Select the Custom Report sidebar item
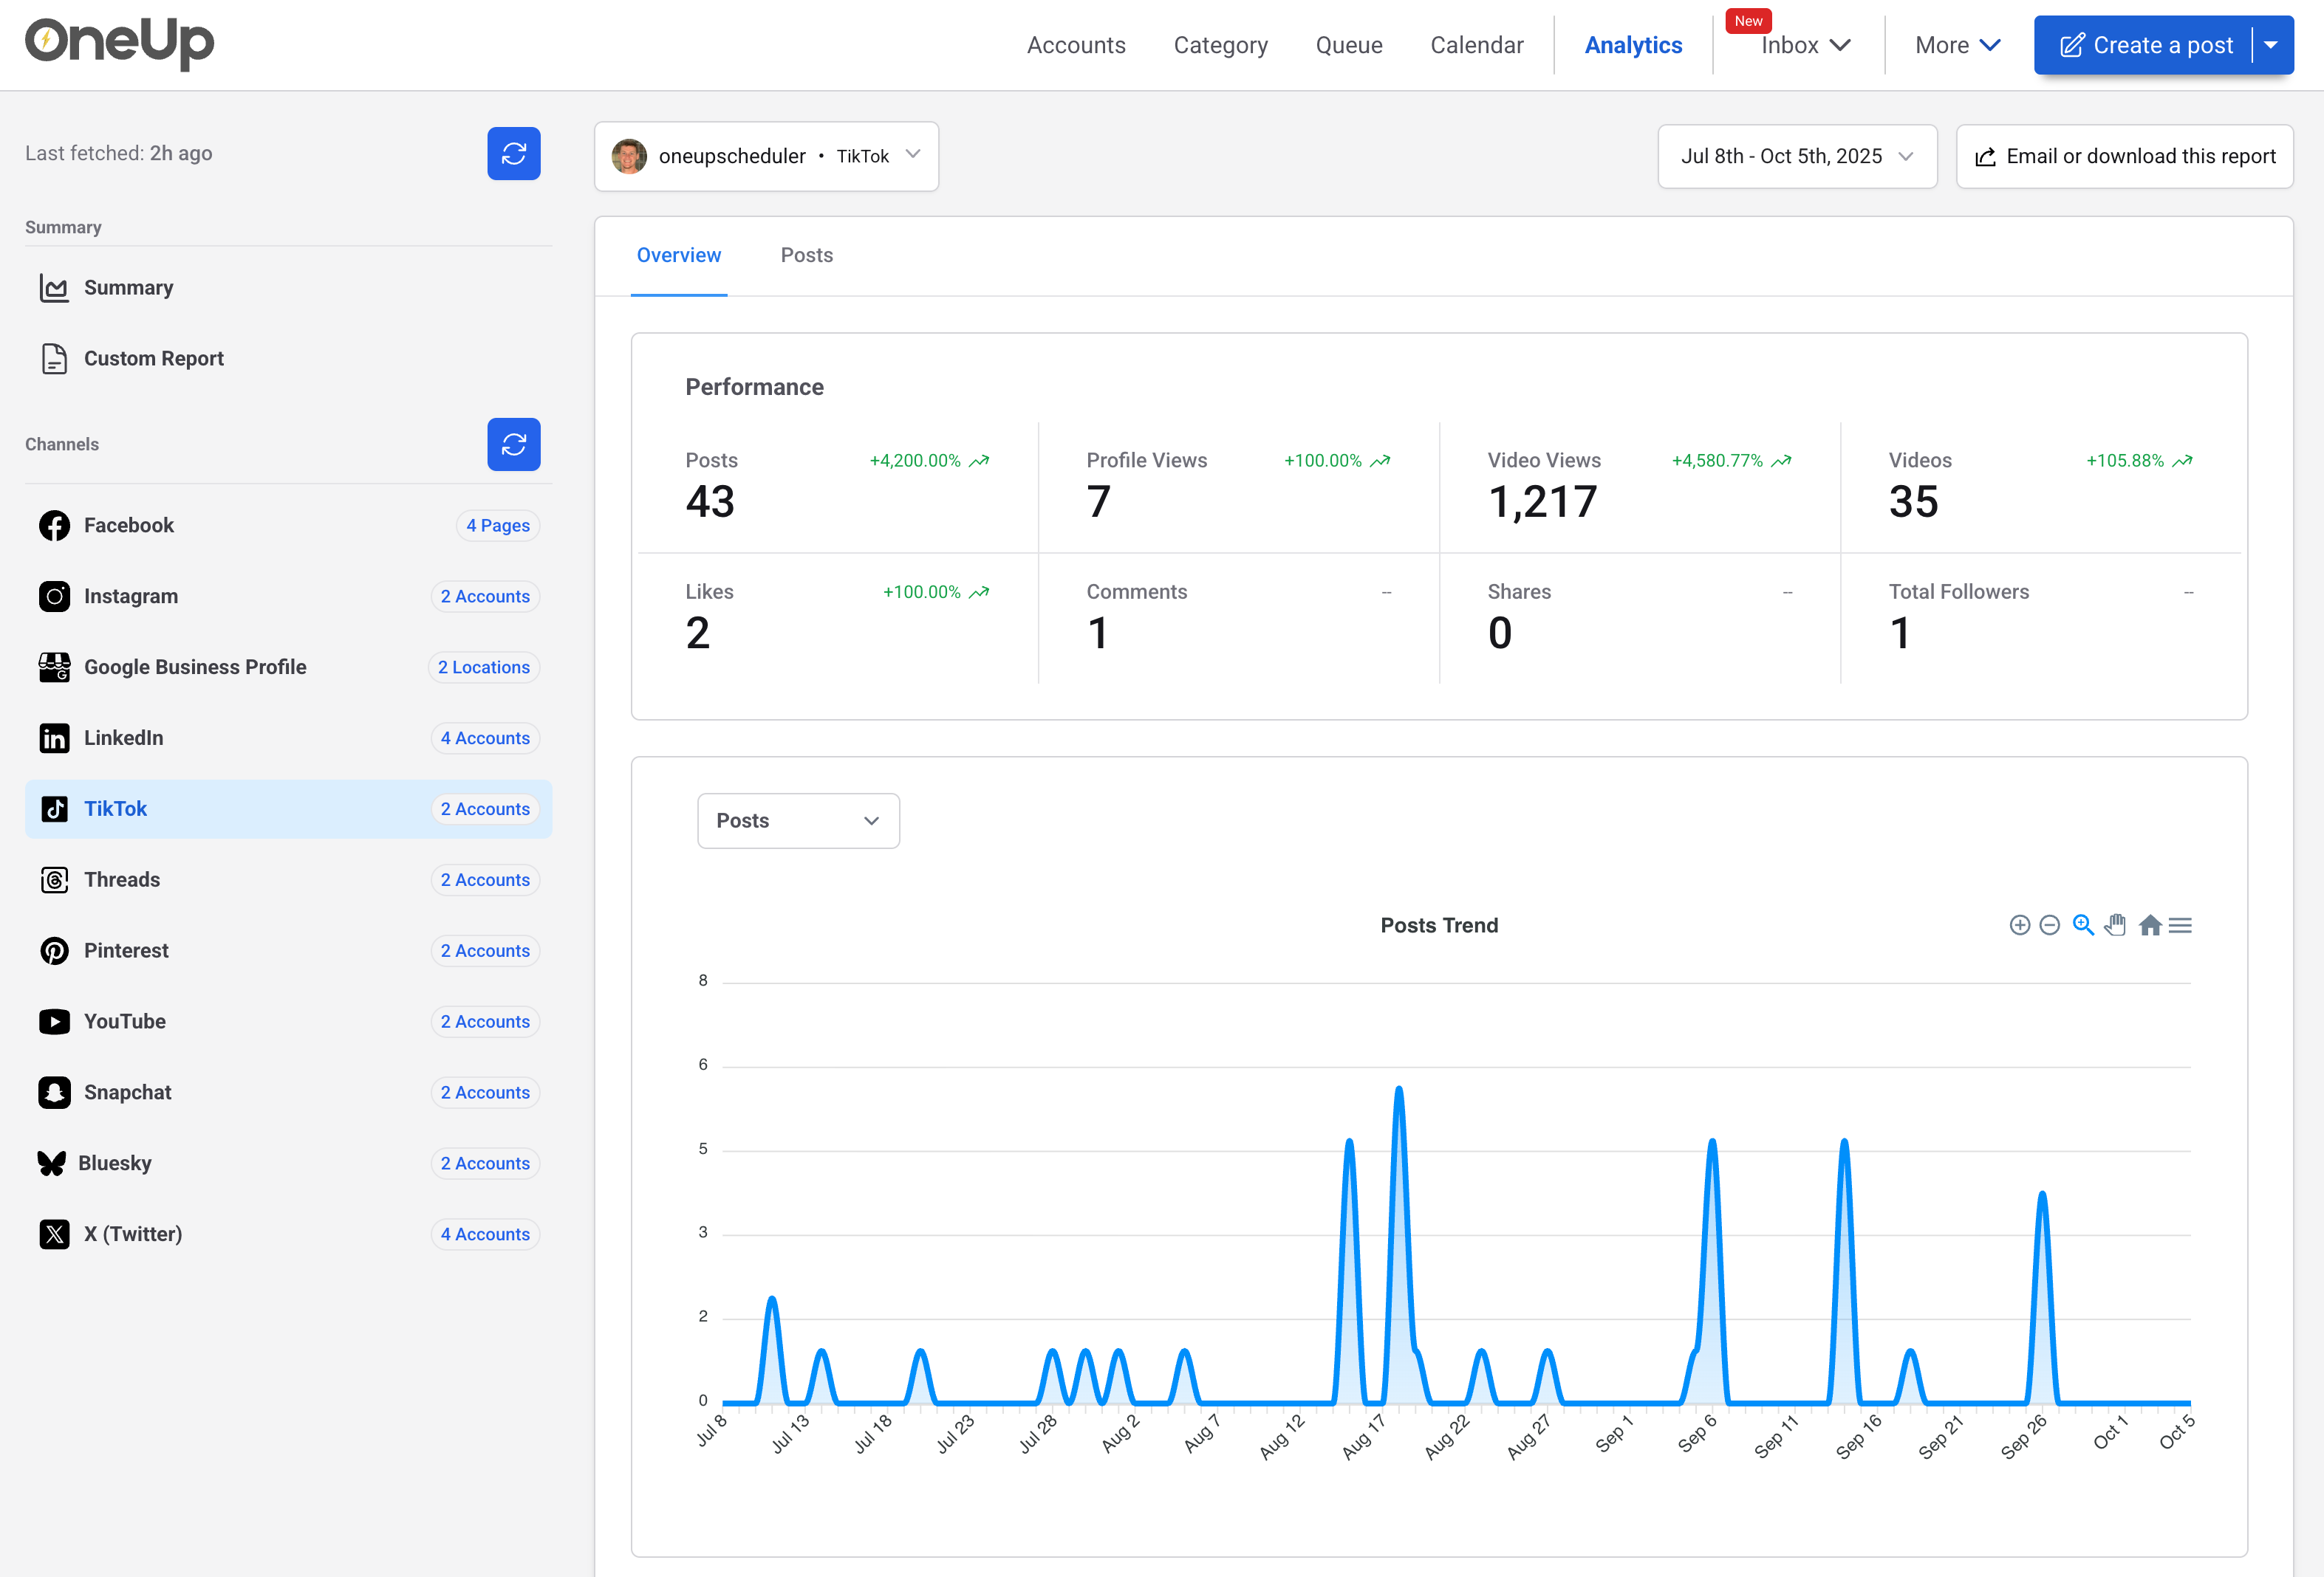This screenshot has width=2324, height=1577. [x=153, y=358]
